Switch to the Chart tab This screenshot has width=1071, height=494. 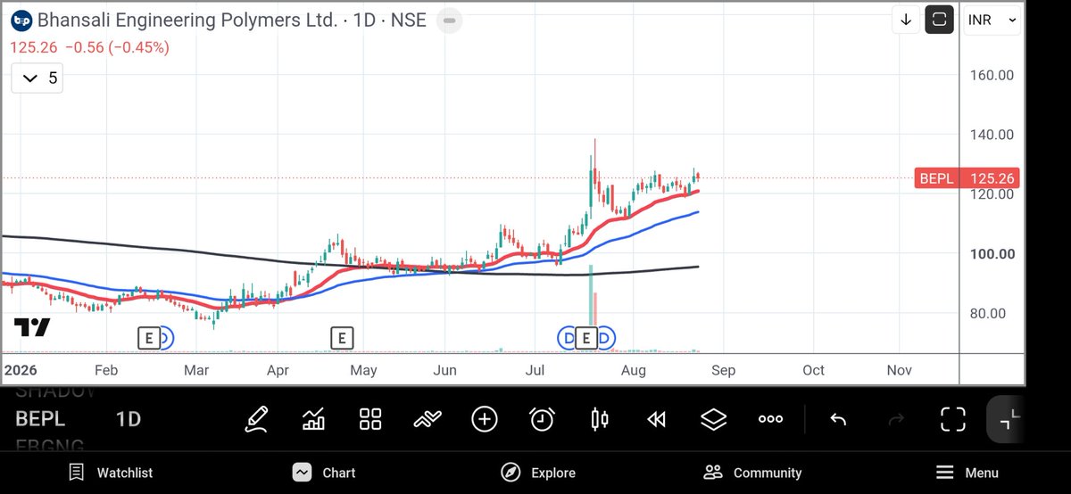point(324,473)
